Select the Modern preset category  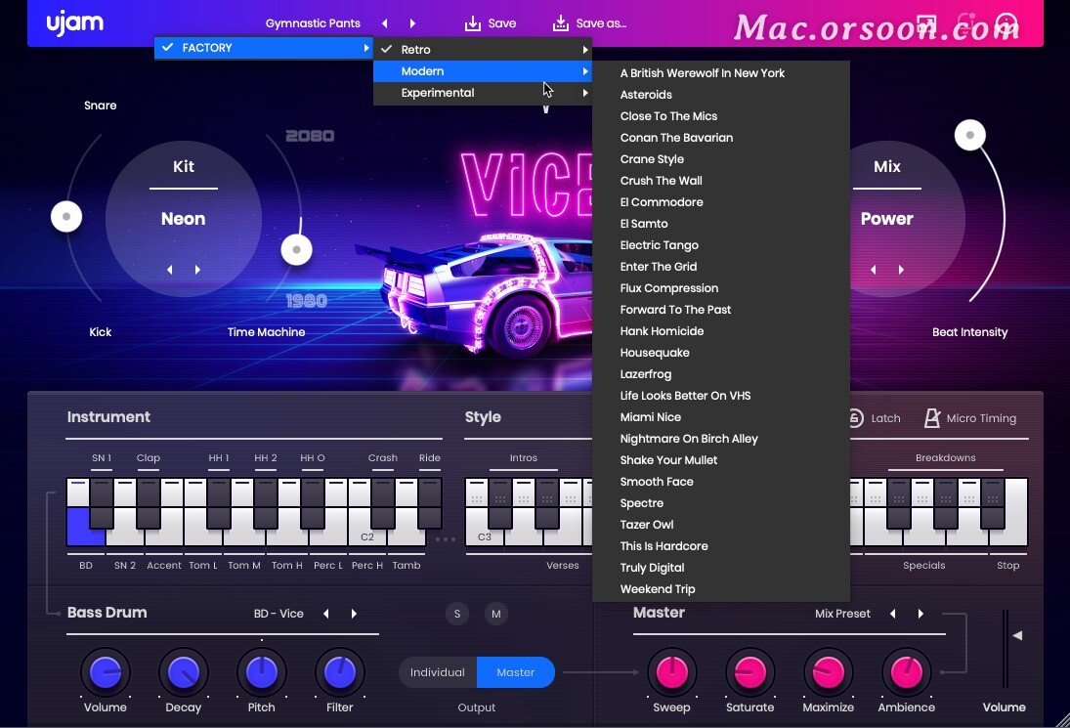[483, 71]
